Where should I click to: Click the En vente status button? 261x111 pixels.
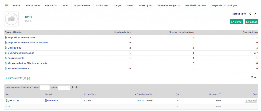coord(236,22)
